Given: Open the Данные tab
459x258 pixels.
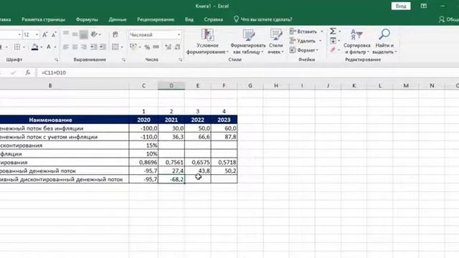Looking at the screenshot, I should 118,19.
